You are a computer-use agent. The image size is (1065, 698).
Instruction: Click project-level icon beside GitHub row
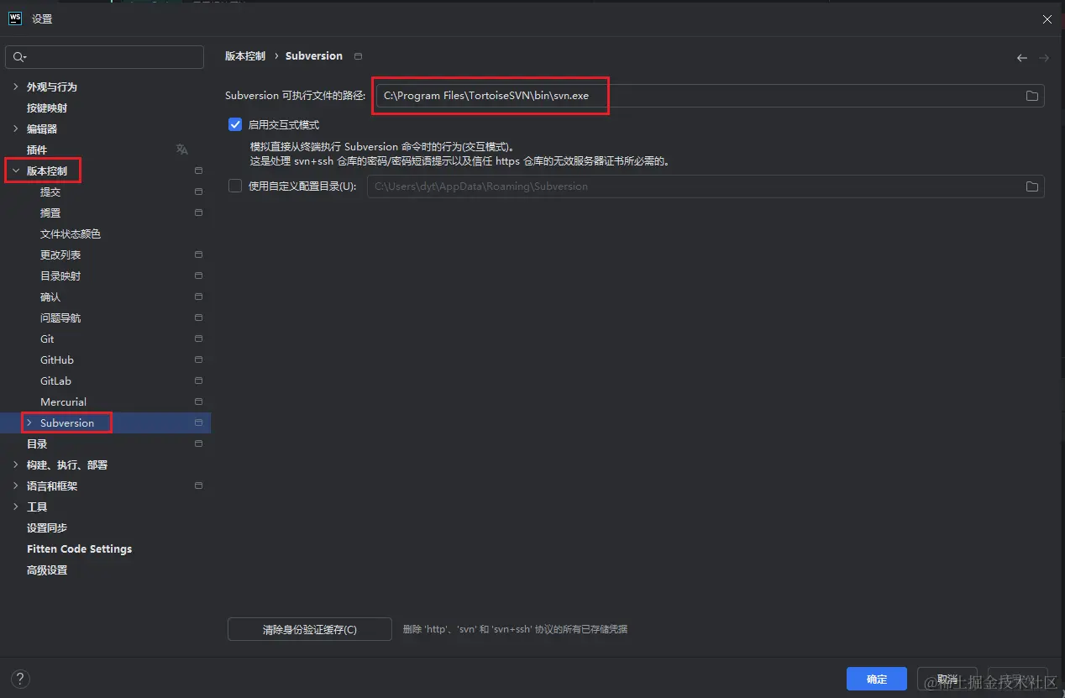[x=198, y=359]
